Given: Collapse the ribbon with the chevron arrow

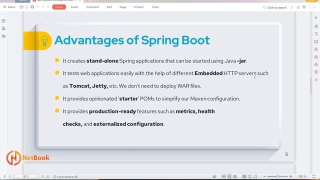Looking at the screenshot, I should [314, 7].
